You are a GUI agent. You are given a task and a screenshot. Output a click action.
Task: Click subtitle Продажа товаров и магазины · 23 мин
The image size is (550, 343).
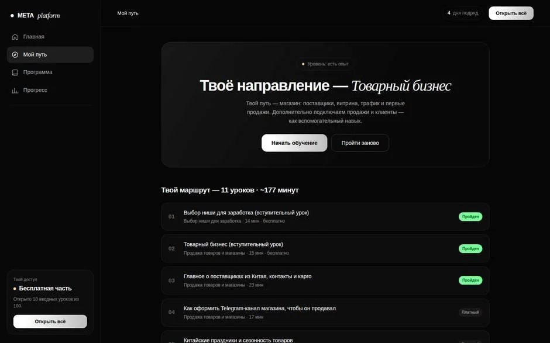pyautogui.click(x=224, y=285)
